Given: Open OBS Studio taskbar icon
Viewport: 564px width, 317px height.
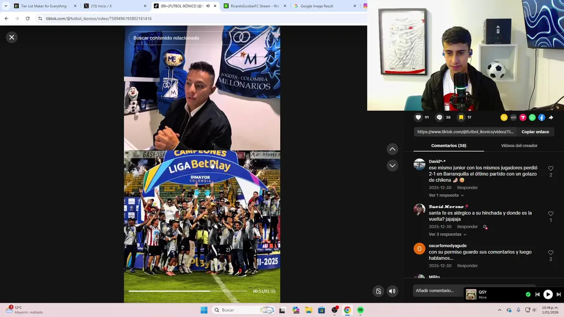Looking at the screenshot, I should tap(334, 310).
